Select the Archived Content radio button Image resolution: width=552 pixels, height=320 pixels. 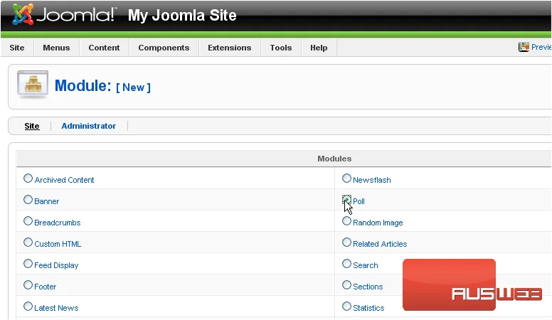(28, 178)
